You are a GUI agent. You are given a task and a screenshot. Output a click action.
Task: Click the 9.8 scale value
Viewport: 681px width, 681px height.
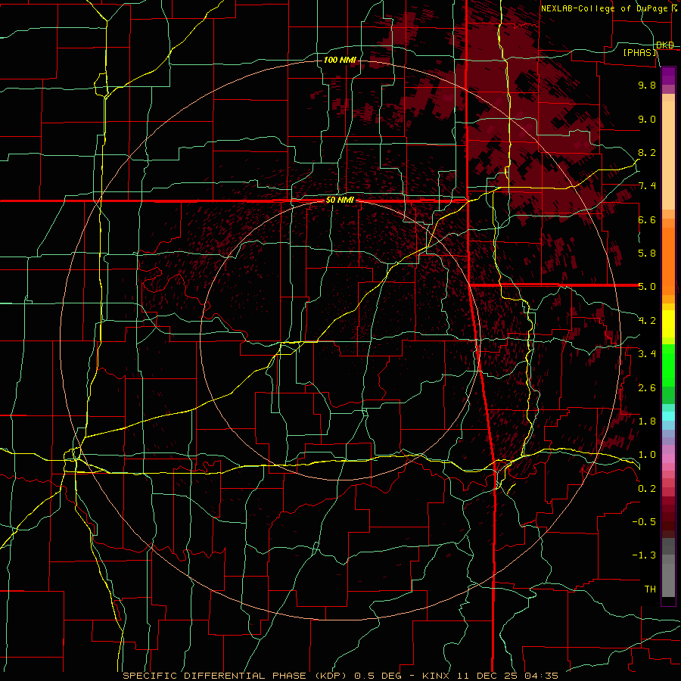647,85
